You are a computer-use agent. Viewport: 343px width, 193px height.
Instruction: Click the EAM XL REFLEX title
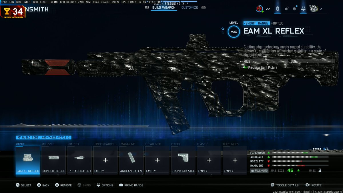(274, 31)
